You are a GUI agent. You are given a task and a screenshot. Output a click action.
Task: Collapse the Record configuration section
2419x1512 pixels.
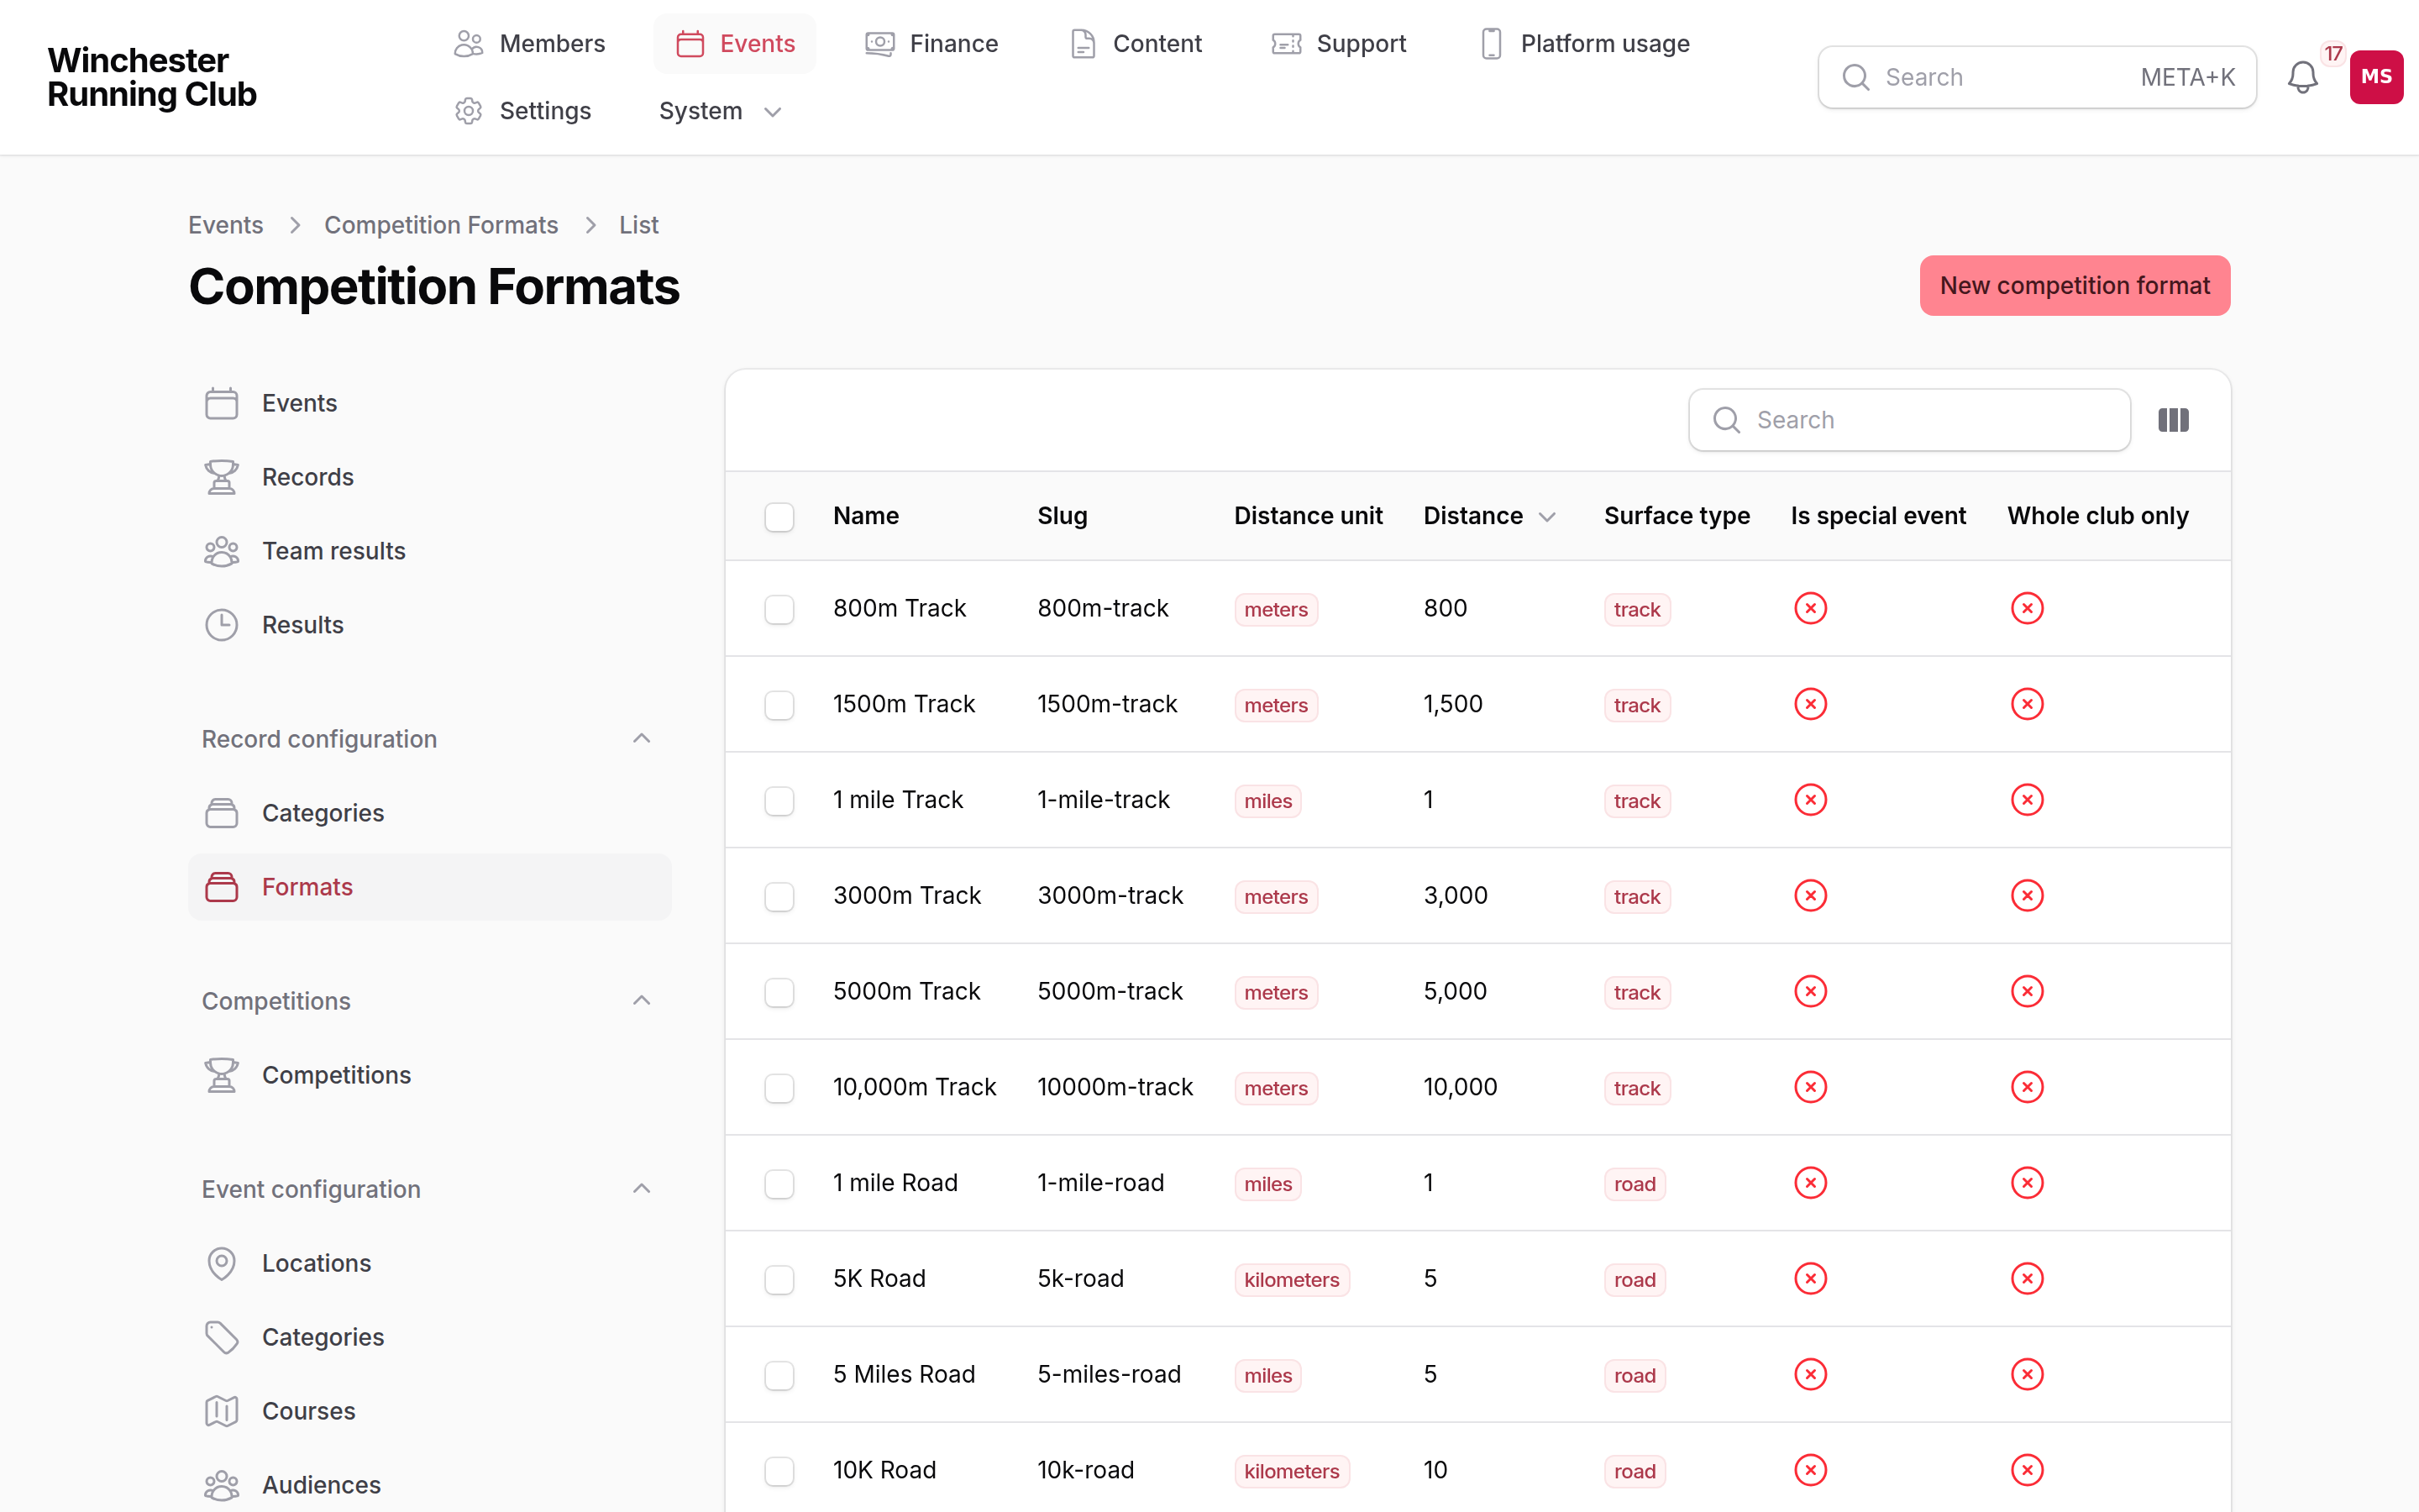coord(642,738)
